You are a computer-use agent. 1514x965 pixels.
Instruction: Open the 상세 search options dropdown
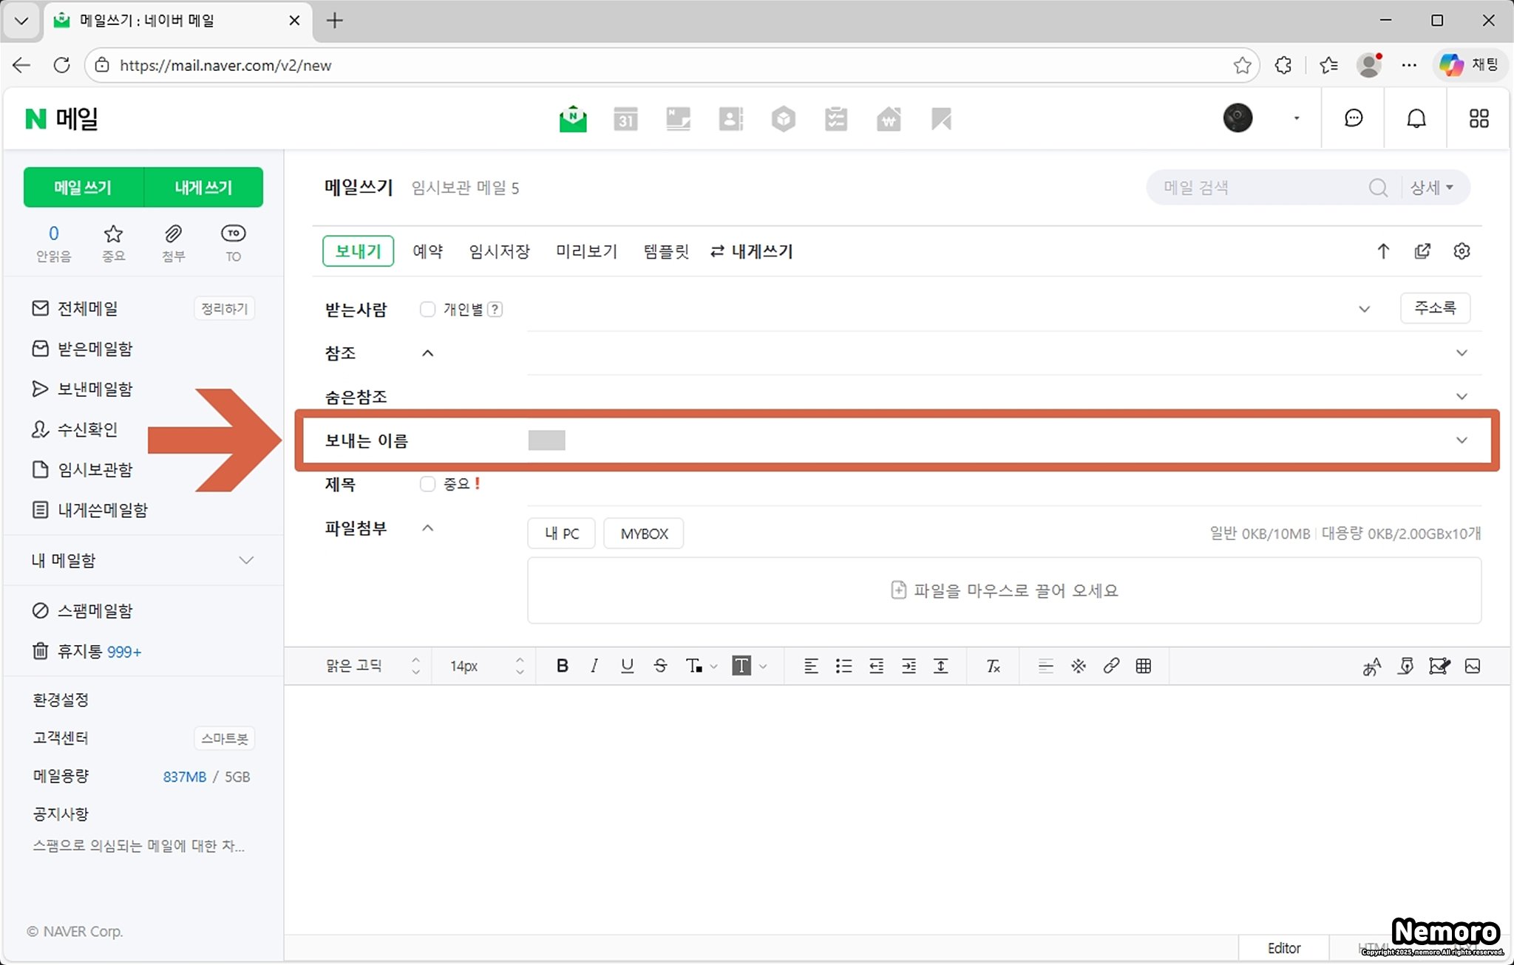1432,188
